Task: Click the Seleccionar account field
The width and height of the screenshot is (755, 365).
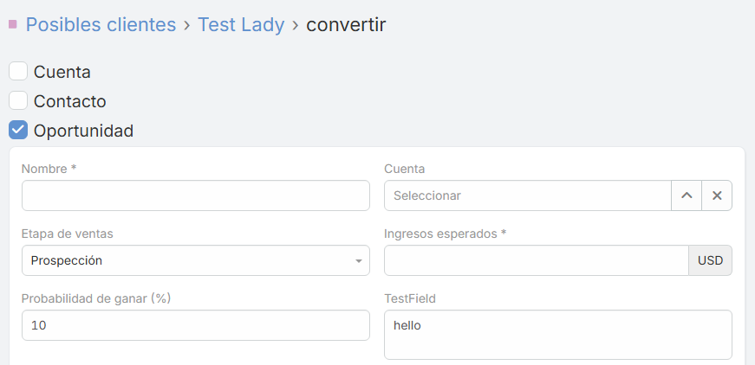Action: 527,195
